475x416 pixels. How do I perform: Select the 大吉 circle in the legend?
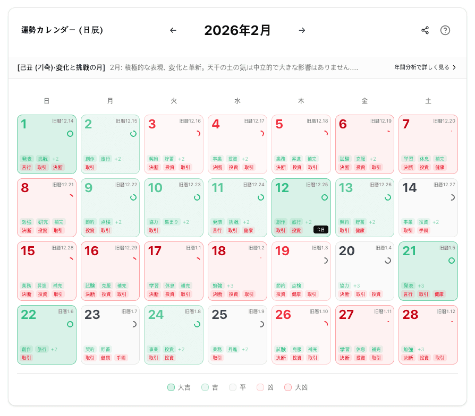tap(170, 388)
